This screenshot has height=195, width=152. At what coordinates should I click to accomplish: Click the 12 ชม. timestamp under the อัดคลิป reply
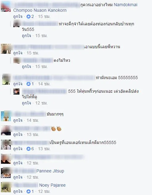pos(41,103)
